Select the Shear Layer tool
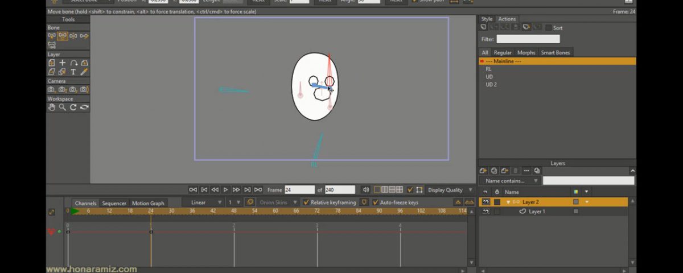The image size is (683, 273). 52,72
